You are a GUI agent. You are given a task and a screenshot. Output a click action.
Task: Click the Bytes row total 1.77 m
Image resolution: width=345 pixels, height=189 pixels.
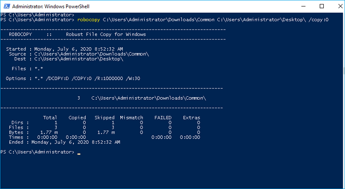tap(49, 132)
